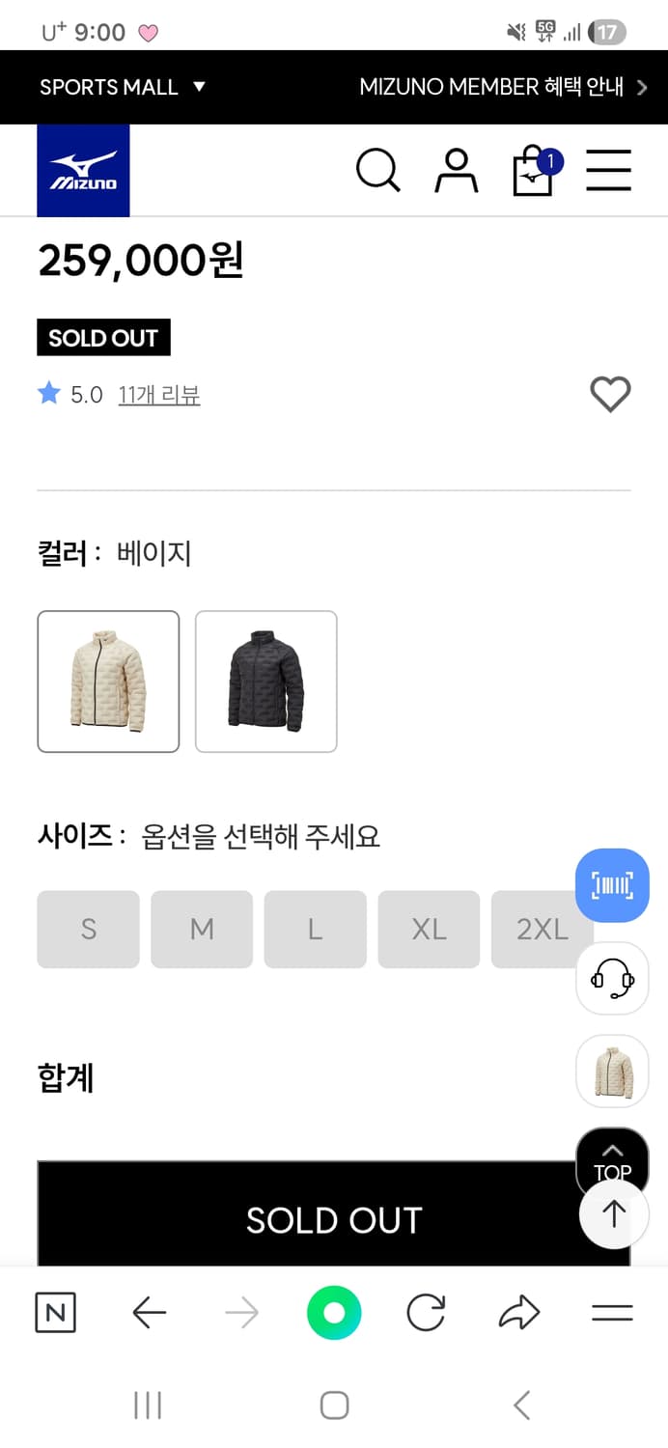
Task: Select the black jacket color swatch
Action: (x=265, y=681)
